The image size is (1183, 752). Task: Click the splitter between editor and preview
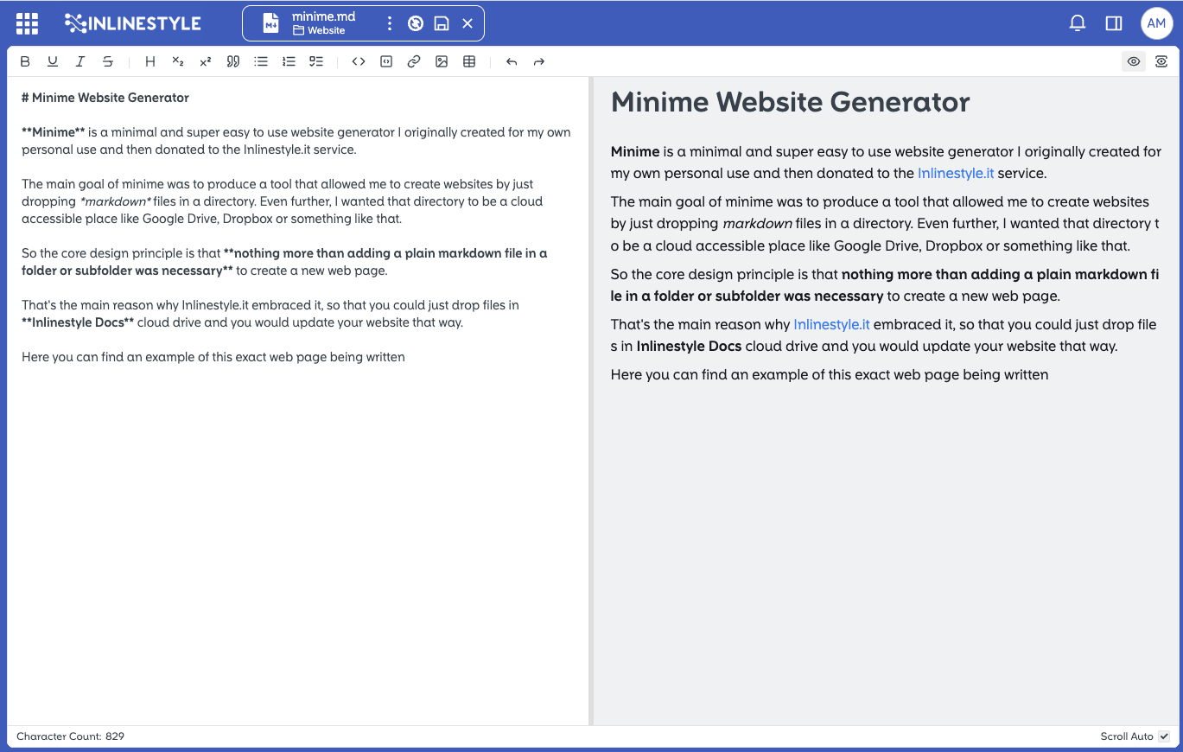(591, 401)
